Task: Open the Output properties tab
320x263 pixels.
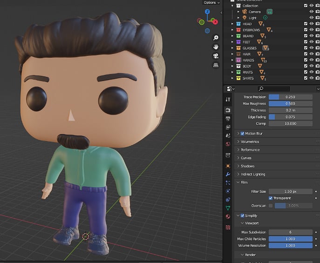Action: 228,119
